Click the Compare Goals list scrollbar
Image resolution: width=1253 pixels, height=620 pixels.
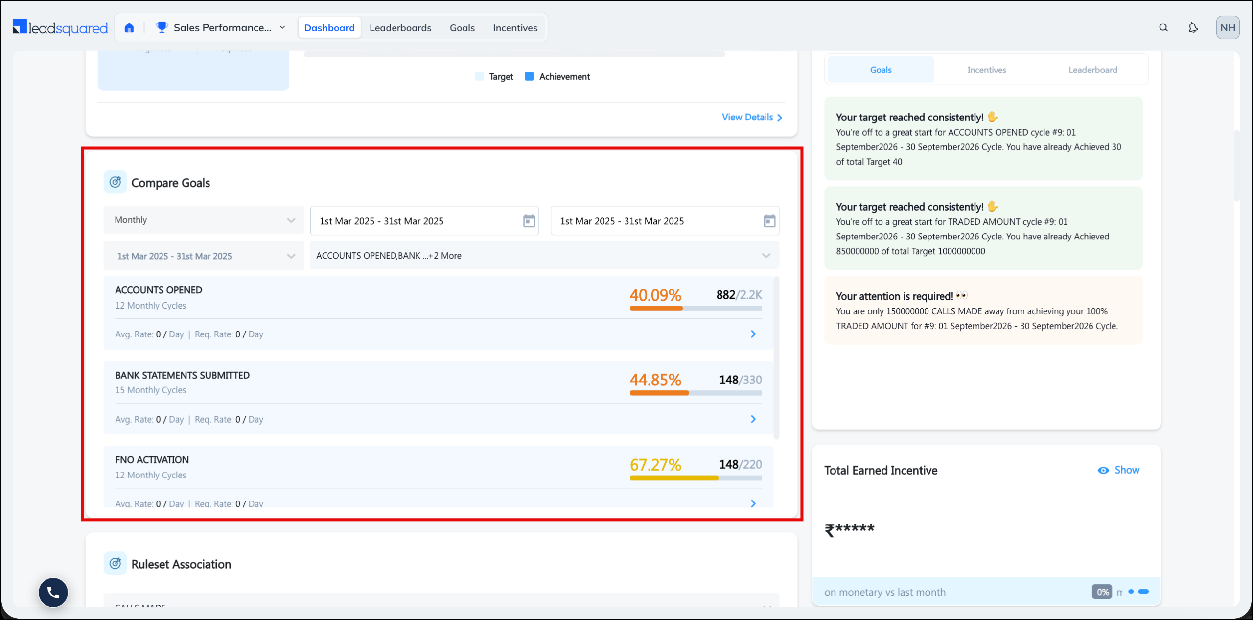[x=776, y=358]
